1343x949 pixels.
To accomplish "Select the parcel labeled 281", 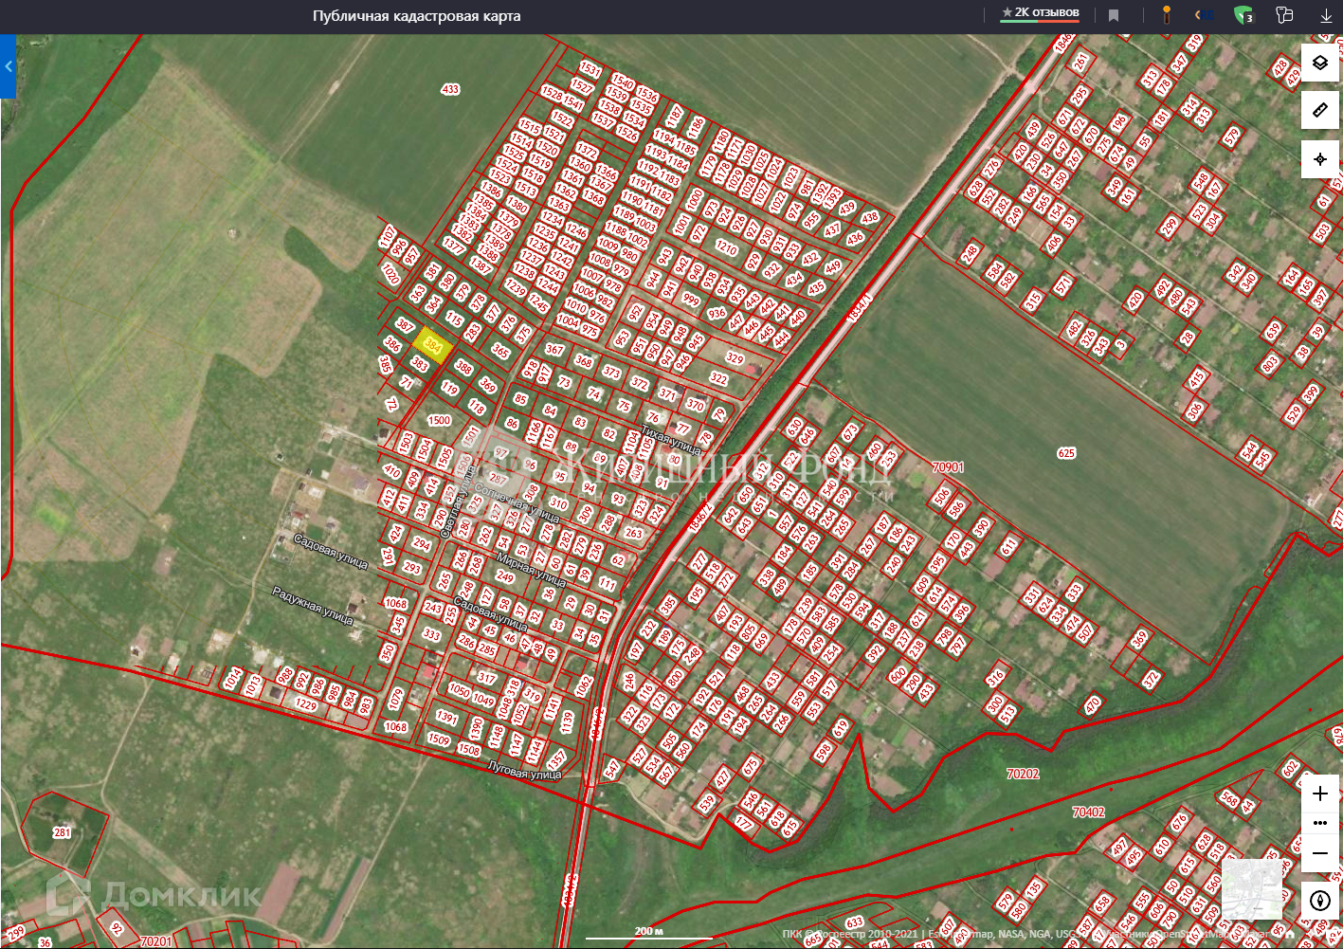I will tap(62, 832).
